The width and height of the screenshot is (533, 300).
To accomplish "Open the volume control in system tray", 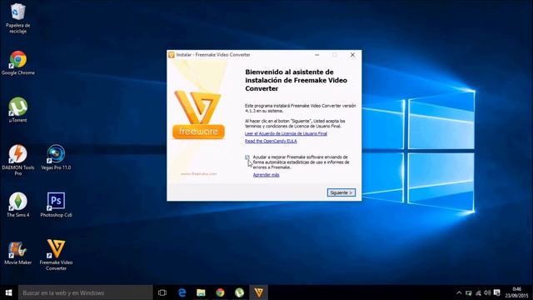I will 487,292.
